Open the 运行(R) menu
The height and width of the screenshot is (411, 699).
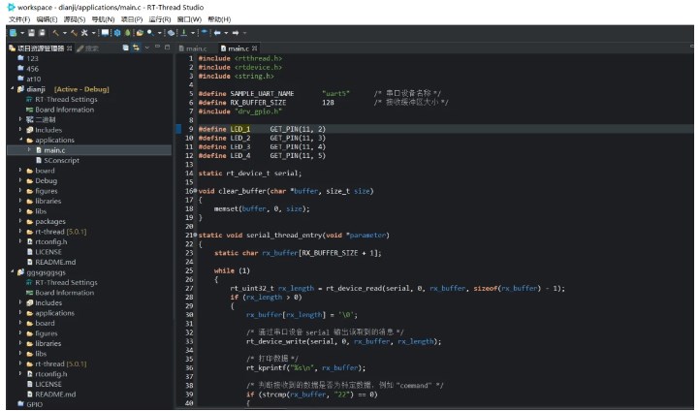pyautogui.click(x=160, y=19)
